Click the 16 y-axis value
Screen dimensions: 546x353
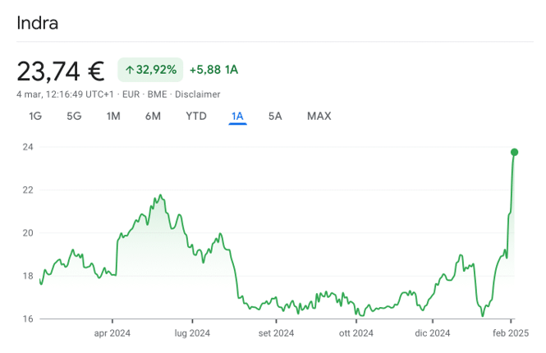pos(28,319)
